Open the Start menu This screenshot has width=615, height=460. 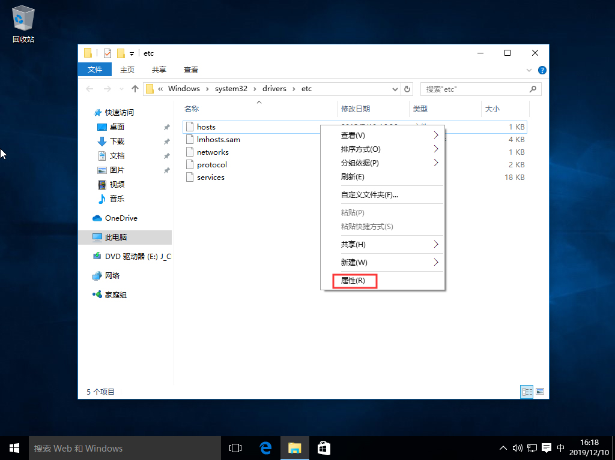coord(14,448)
